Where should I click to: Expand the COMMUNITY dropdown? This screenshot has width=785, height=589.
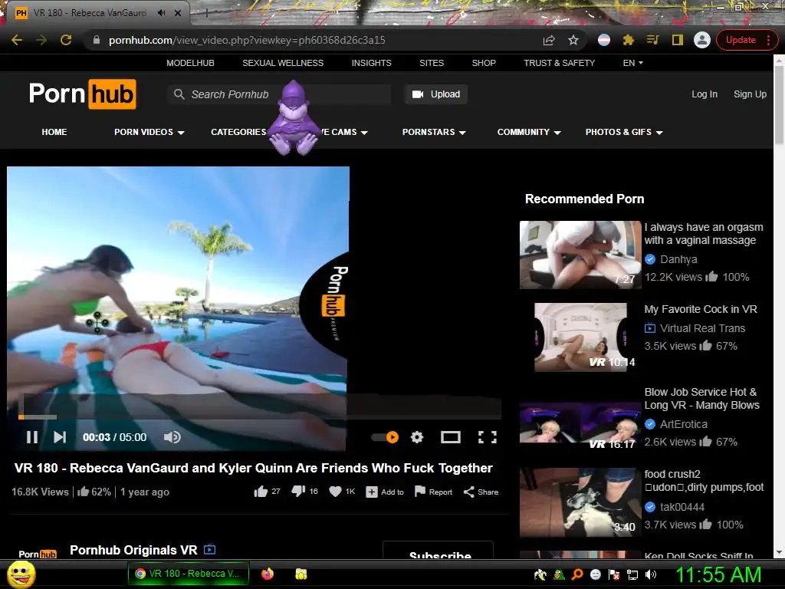point(529,132)
